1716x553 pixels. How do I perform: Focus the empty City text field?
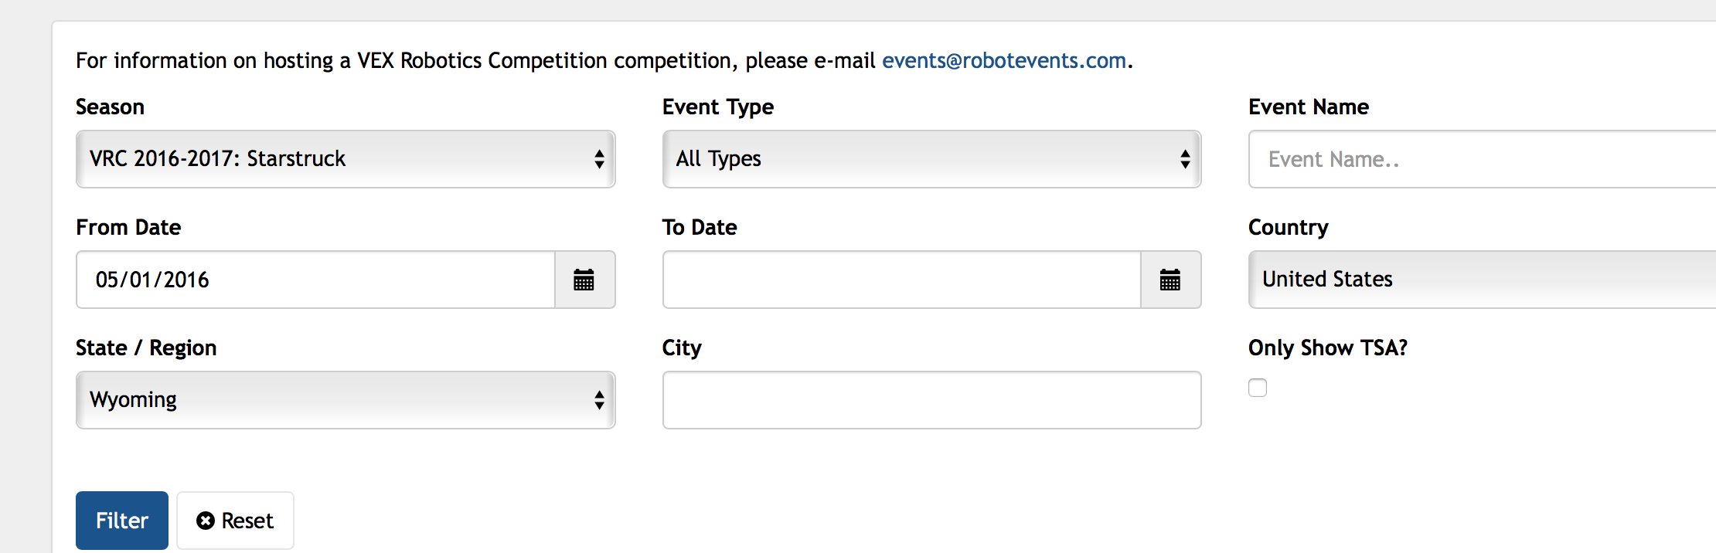(x=931, y=400)
